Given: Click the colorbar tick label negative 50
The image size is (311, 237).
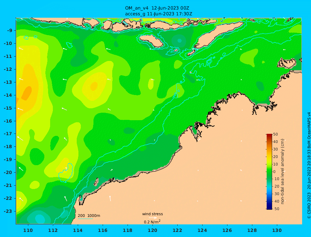Looking at the screenshot, I should point(276,209).
